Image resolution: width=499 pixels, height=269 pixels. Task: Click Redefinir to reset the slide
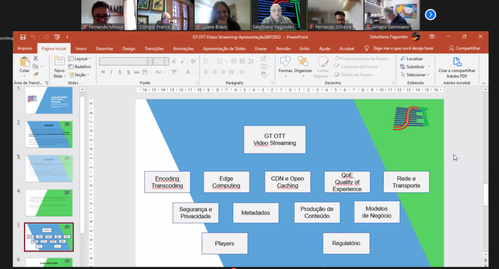(80, 67)
